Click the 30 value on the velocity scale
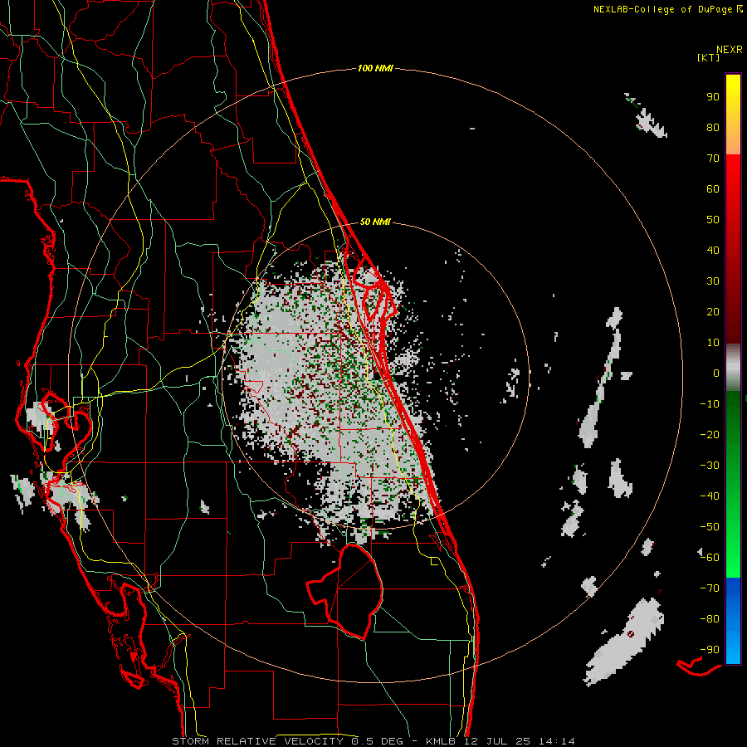Image resolution: width=747 pixels, height=747 pixels. (713, 281)
